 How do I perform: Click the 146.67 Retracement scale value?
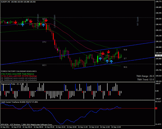click(158, 83)
